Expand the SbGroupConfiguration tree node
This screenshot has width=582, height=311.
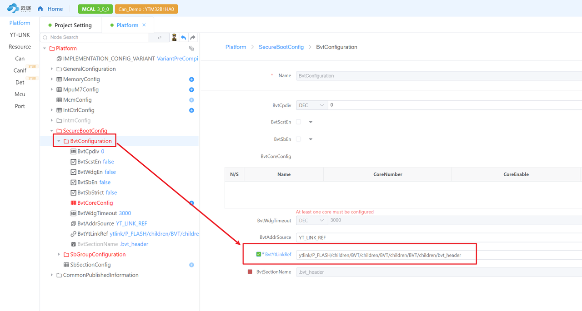tap(59, 254)
